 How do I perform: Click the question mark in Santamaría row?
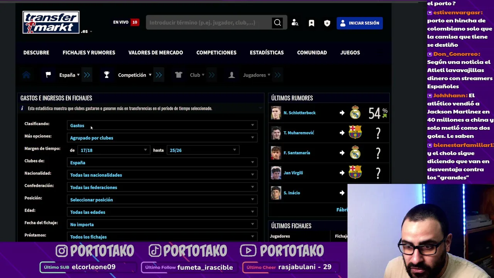click(x=378, y=153)
